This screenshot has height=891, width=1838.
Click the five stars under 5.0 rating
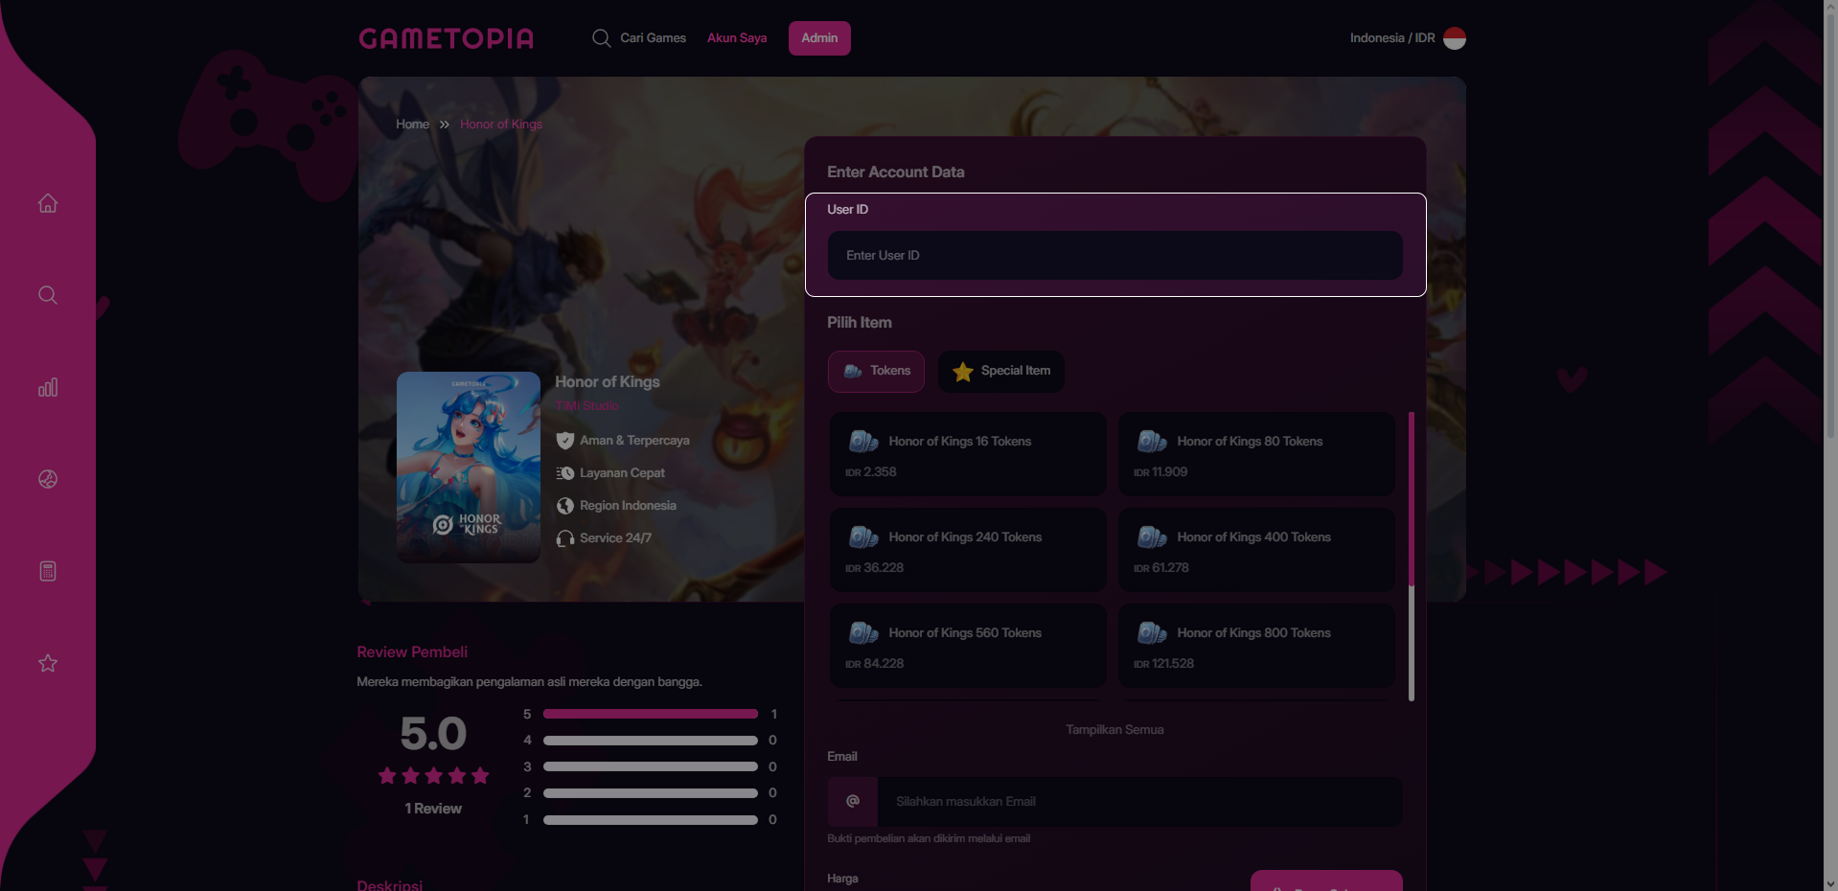433,776
